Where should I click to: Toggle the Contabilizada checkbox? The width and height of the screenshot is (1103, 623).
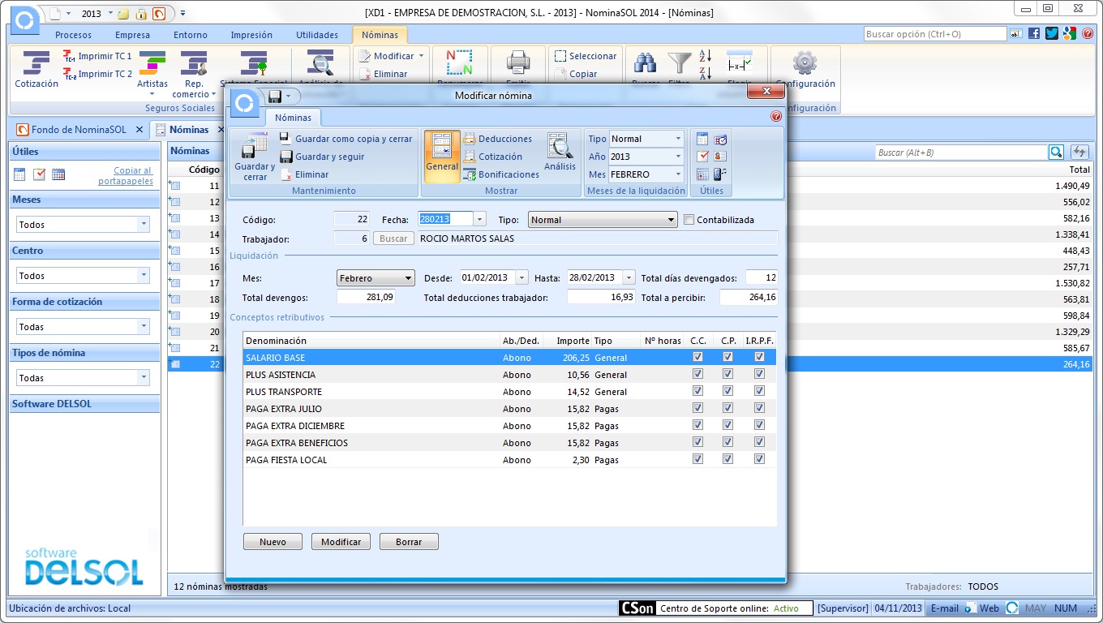689,220
